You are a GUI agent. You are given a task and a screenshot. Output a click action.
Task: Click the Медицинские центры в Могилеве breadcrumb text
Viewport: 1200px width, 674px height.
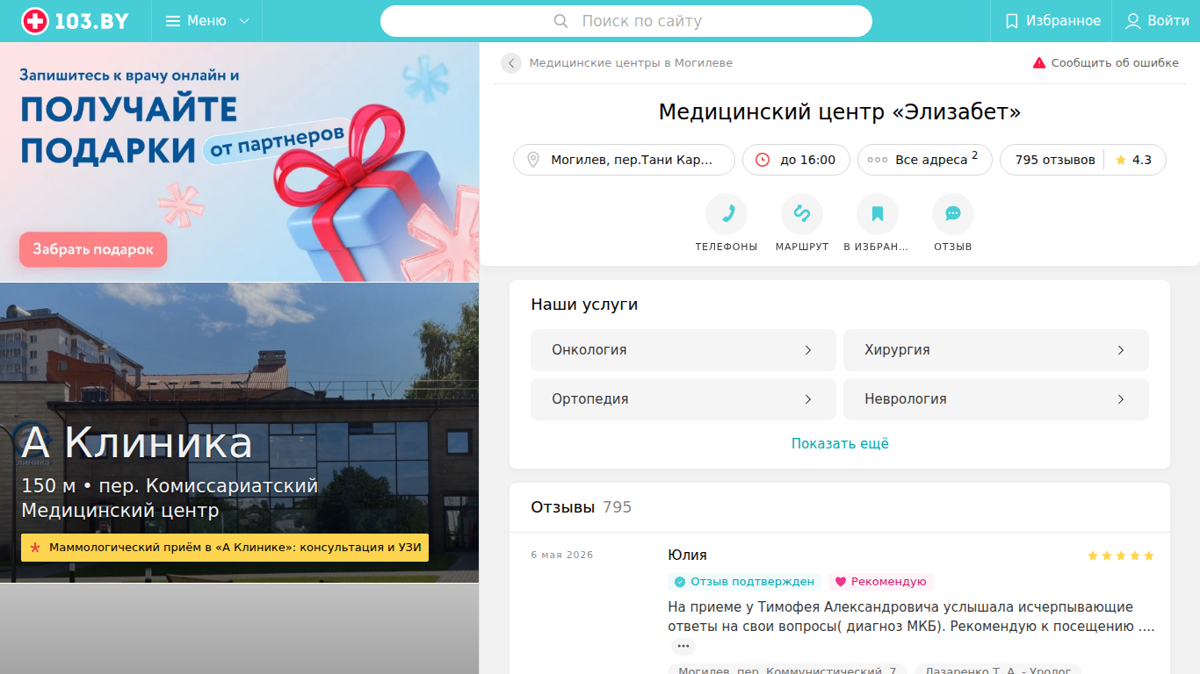[631, 63]
